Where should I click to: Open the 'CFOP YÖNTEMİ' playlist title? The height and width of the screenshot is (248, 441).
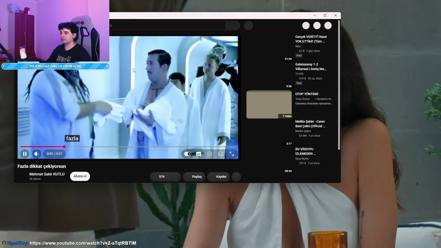(307, 94)
